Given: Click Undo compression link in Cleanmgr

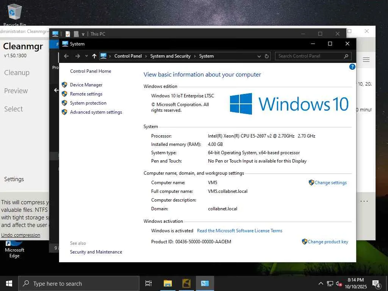Looking at the screenshot, I should [x=20, y=235].
